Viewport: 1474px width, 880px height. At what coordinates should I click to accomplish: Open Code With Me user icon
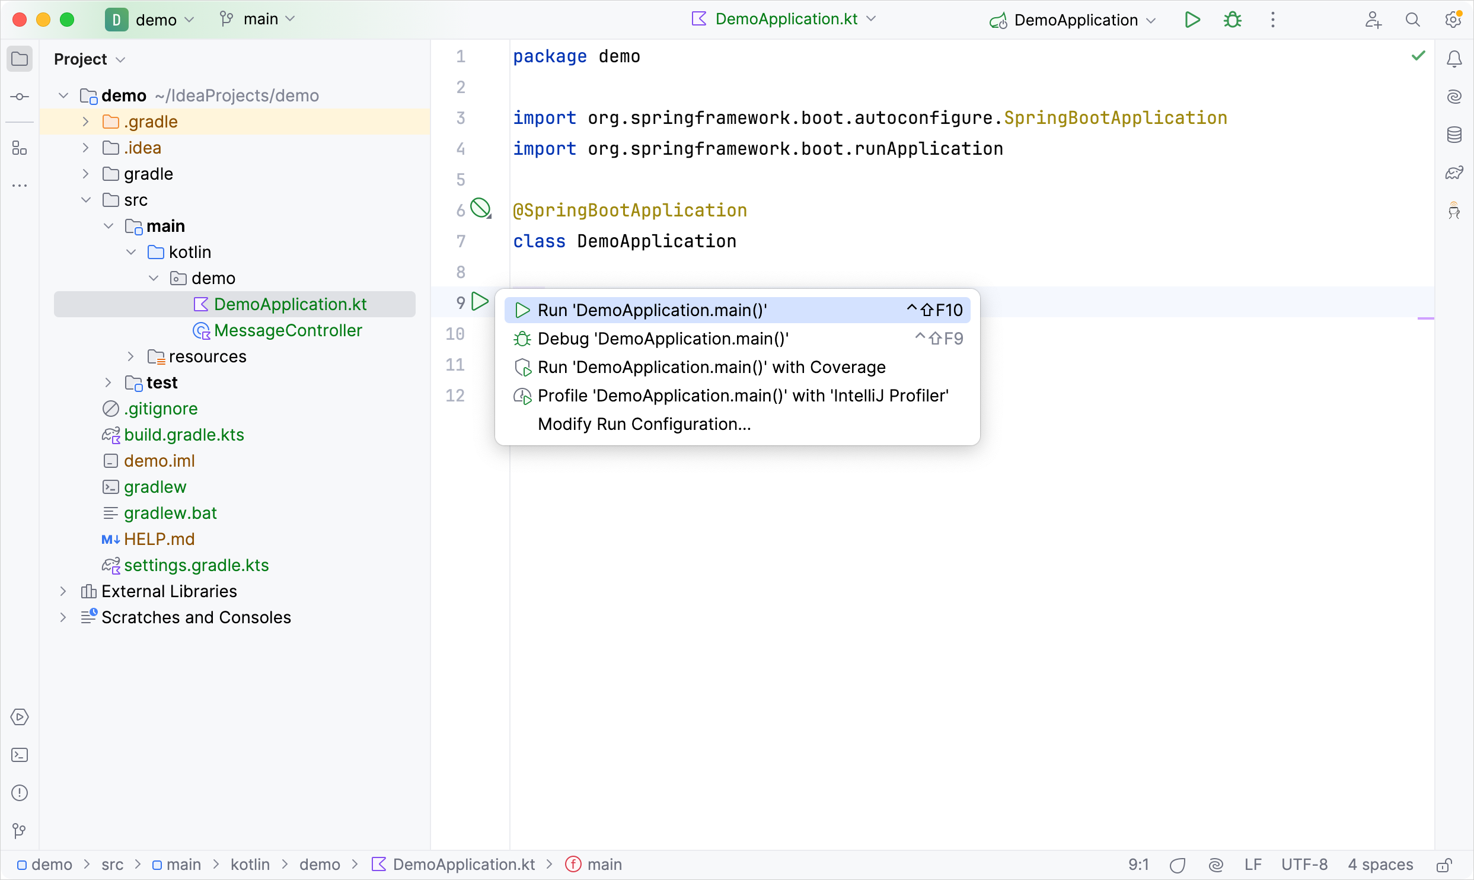tap(1373, 20)
